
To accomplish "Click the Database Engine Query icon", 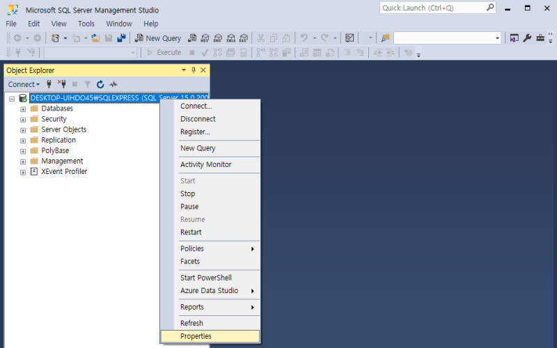I will coord(192,38).
